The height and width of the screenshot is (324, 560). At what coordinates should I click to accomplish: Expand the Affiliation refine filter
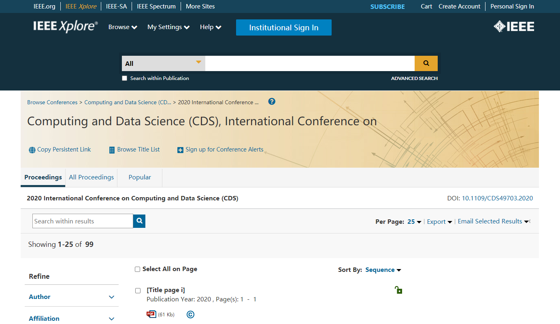point(72,318)
